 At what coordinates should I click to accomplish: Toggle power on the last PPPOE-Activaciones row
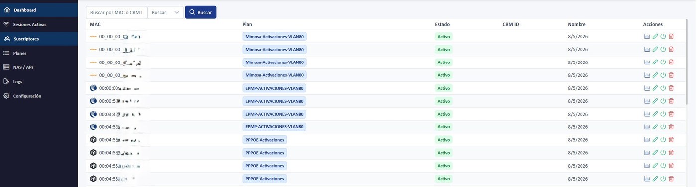click(x=663, y=178)
